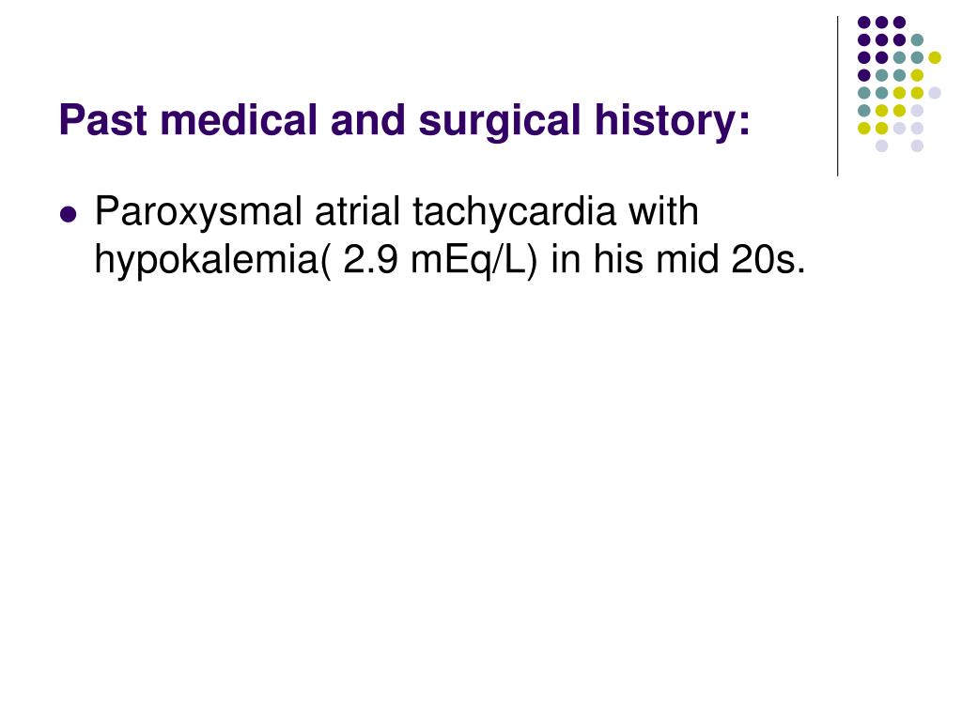Select the word "medical" in the heading
962x721 pixels.
click(x=239, y=119)
